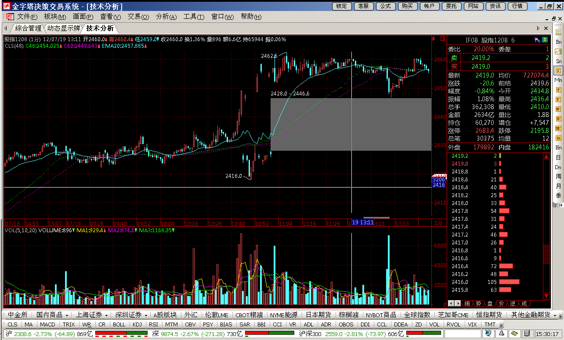Image resolution: width=564 pixels, height=340 pixels.
Task: Click the order book tab scroll-left arrow
Action: [451, 303]
